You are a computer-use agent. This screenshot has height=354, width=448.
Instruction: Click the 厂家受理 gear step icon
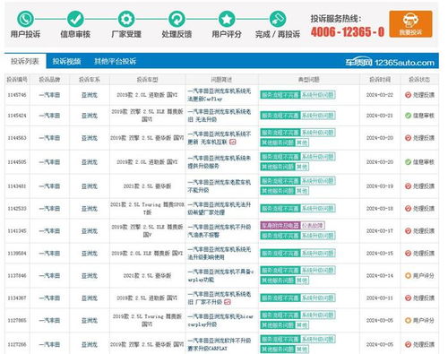tap(126, 19)
